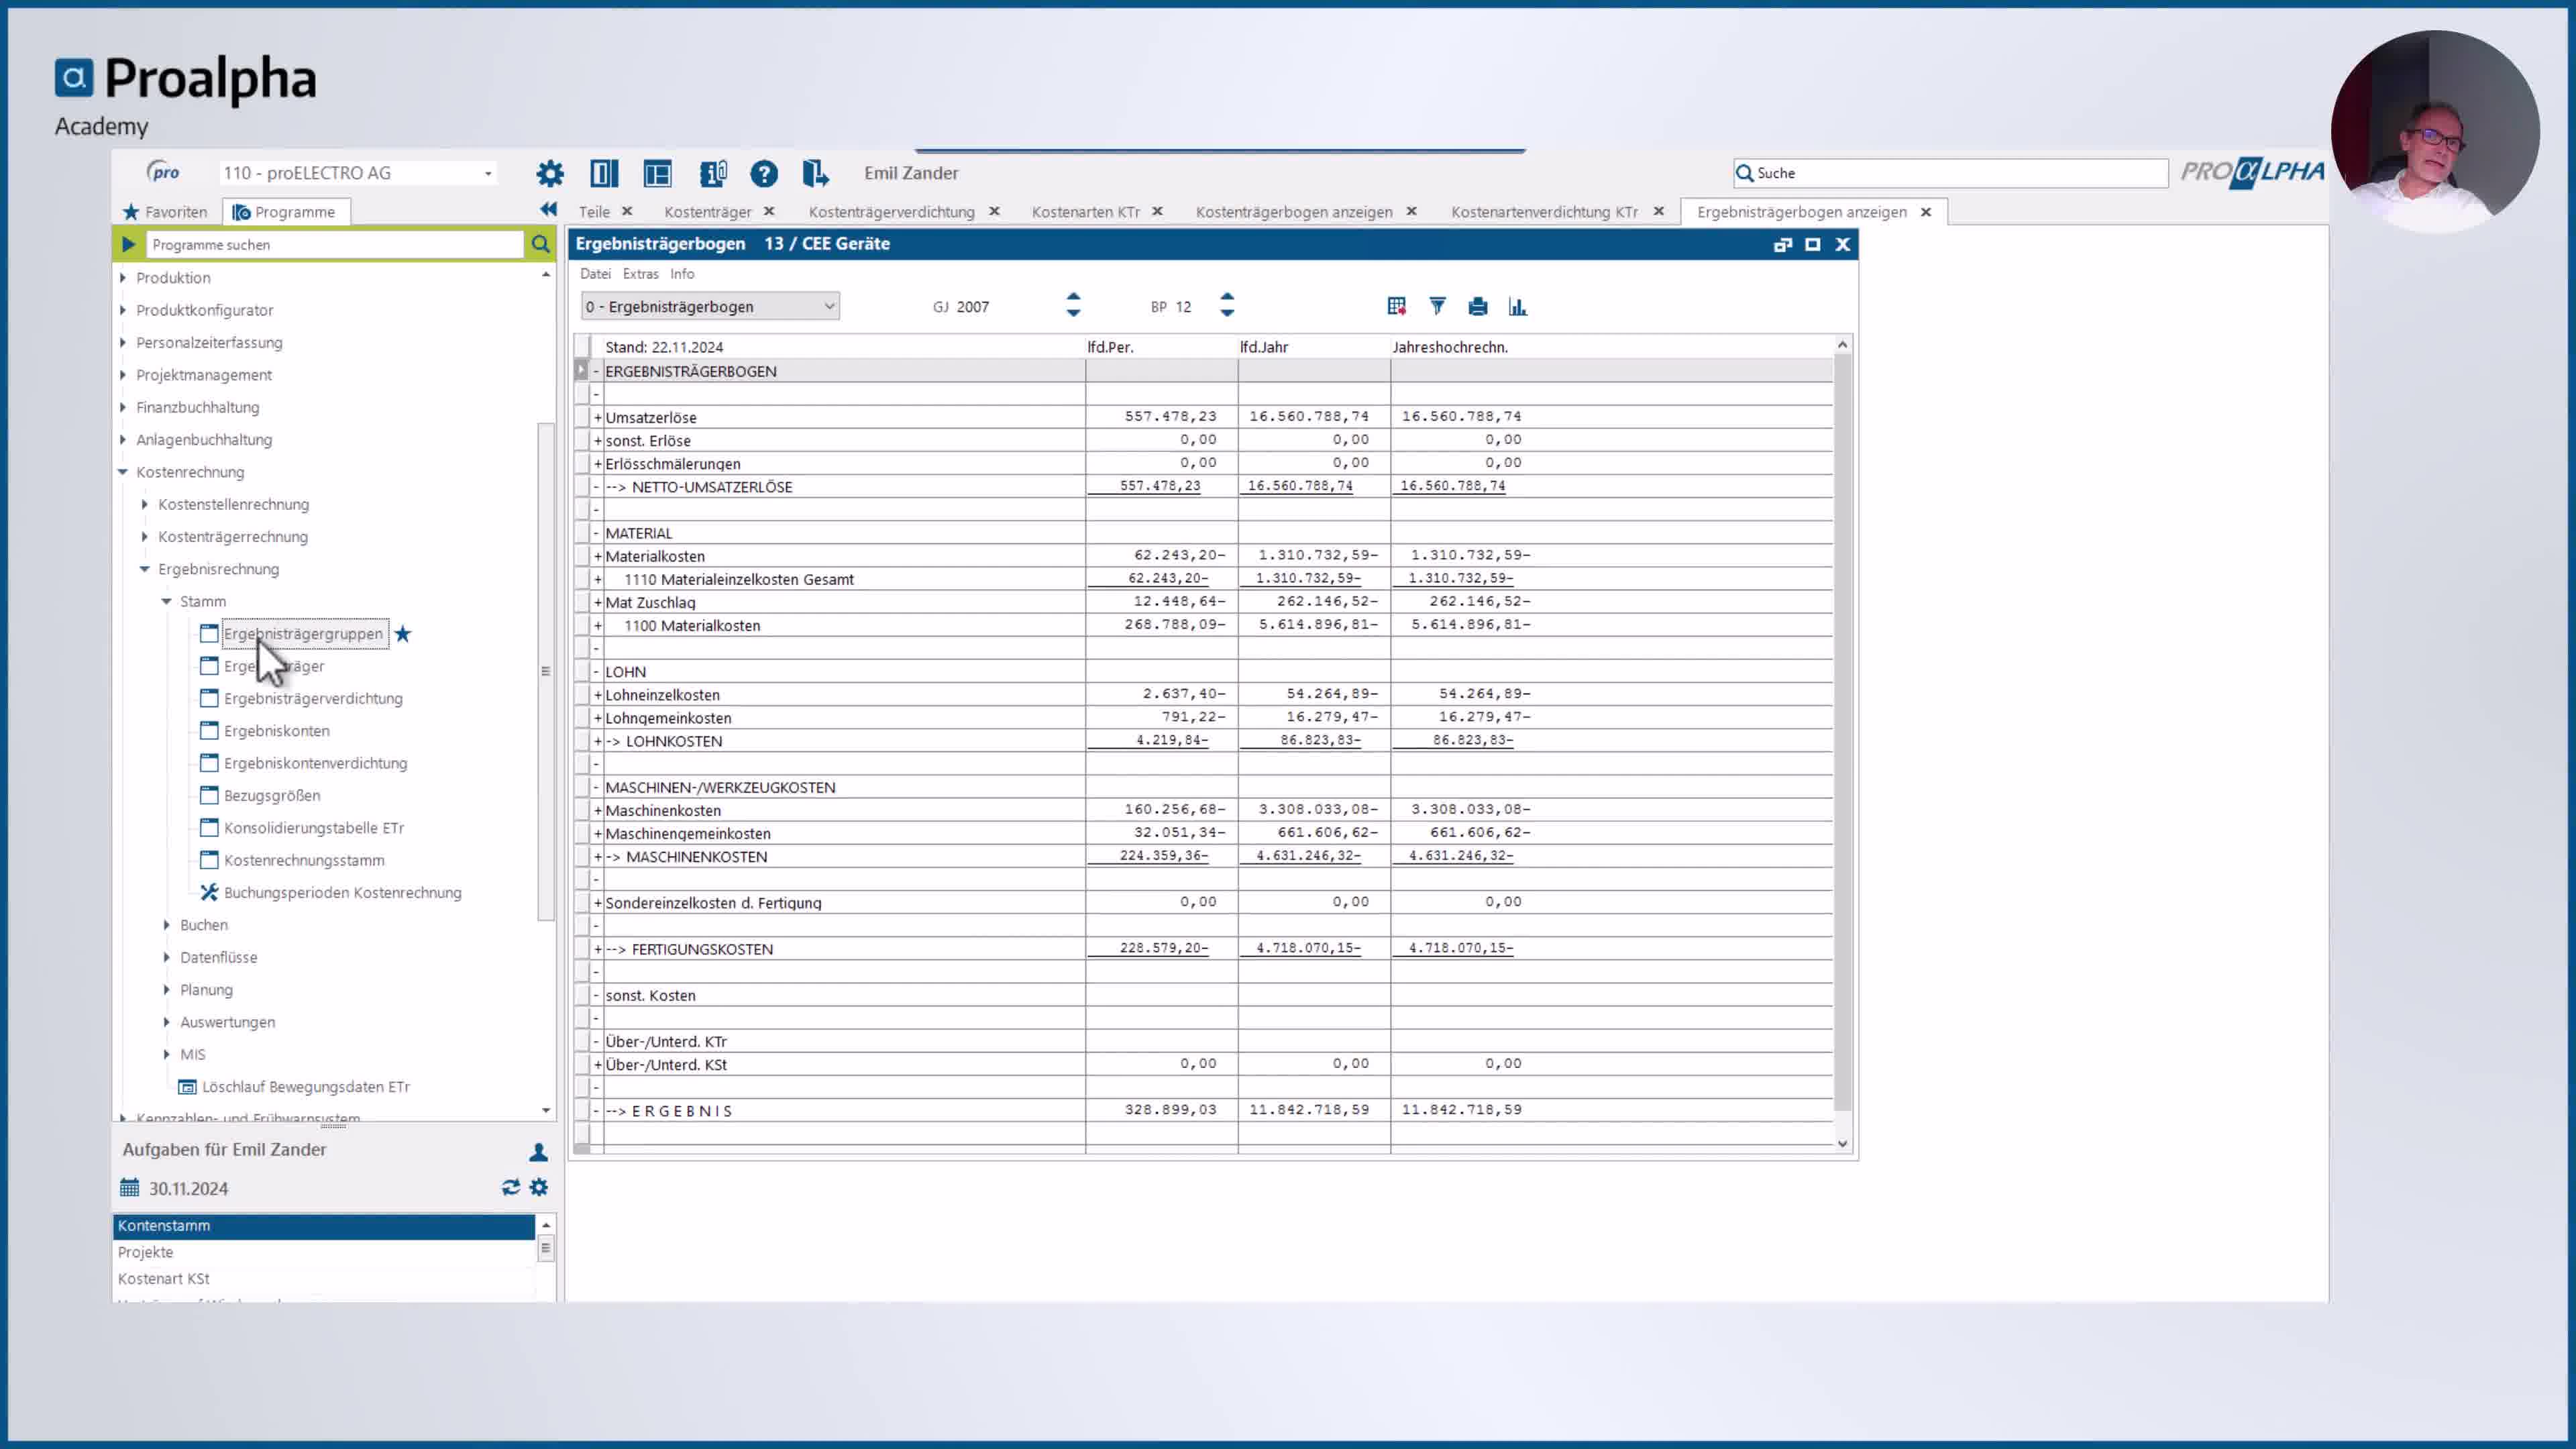
Task: Open the help question mark icon
Action: click(x=764, y=173)
